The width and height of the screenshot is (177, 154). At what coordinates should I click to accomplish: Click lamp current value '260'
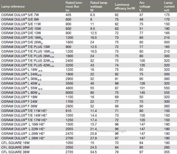167,147
